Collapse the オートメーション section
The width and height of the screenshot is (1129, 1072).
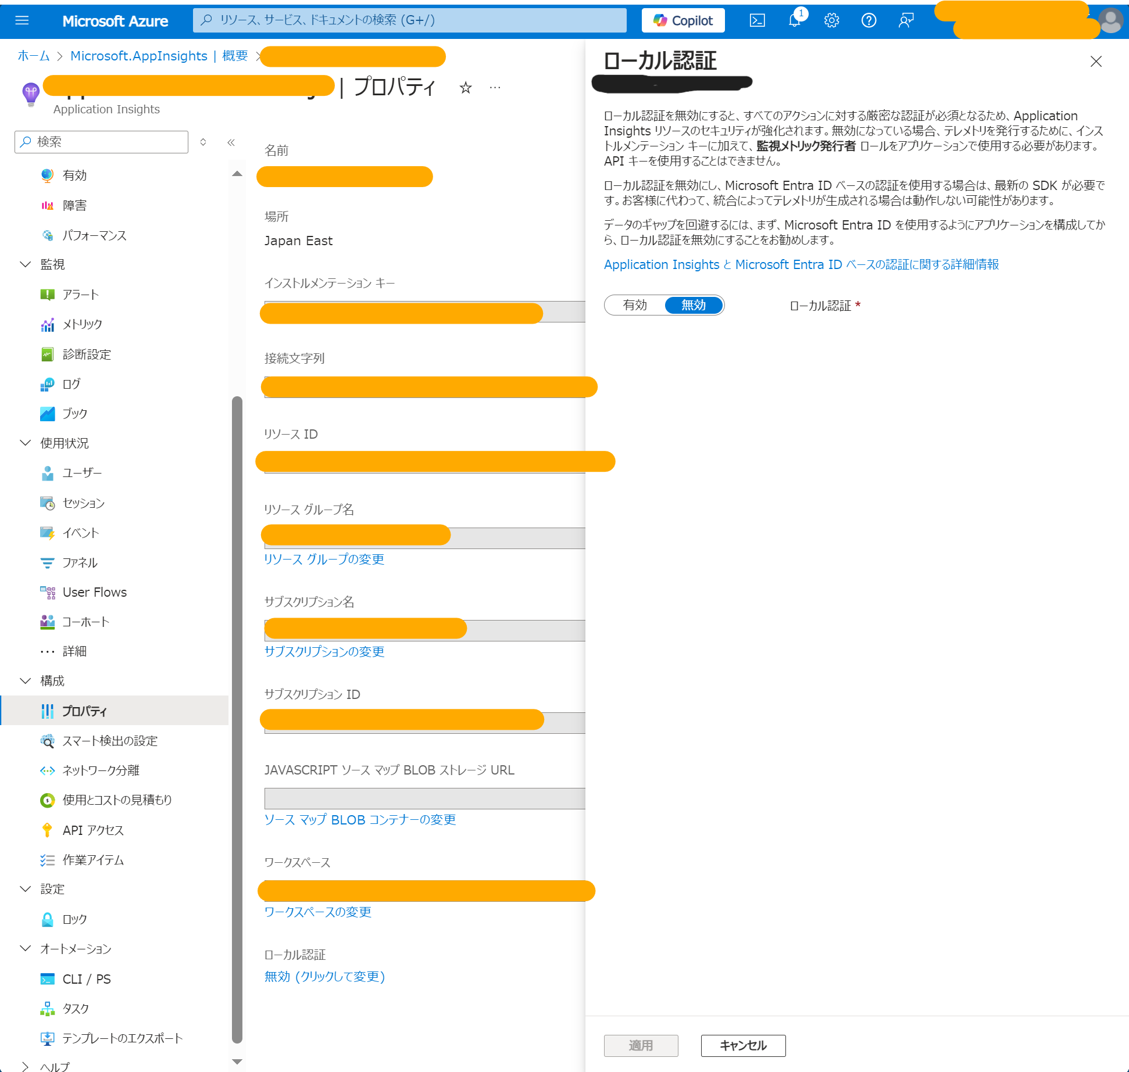(x=25, y=949)
